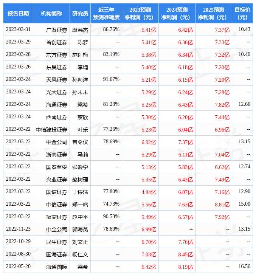Click the date 2022-05-20
This screenshot has width=253, height=276.
tap(18, 267)
